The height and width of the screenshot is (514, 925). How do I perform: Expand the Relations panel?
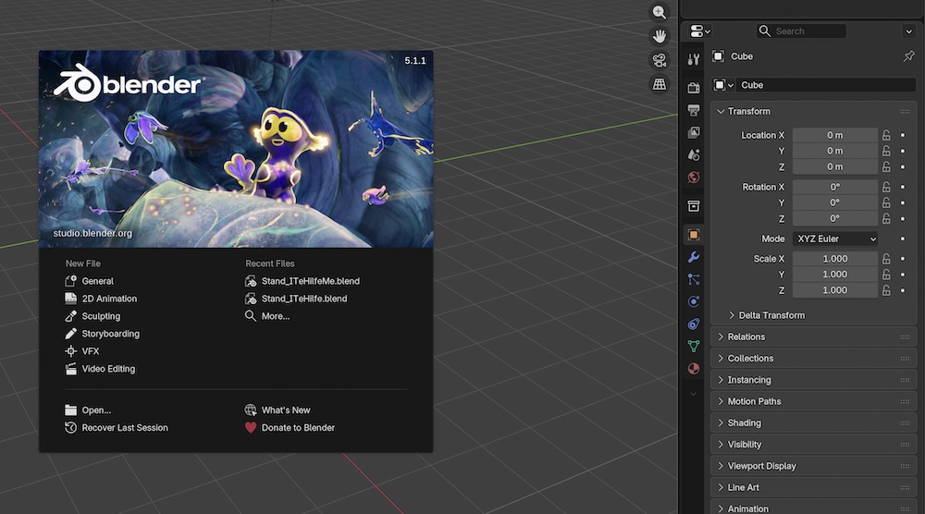[x=813, y=337]
